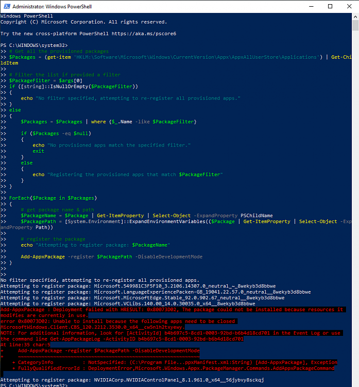Click the scrollbar down arrow

[354, 383]
